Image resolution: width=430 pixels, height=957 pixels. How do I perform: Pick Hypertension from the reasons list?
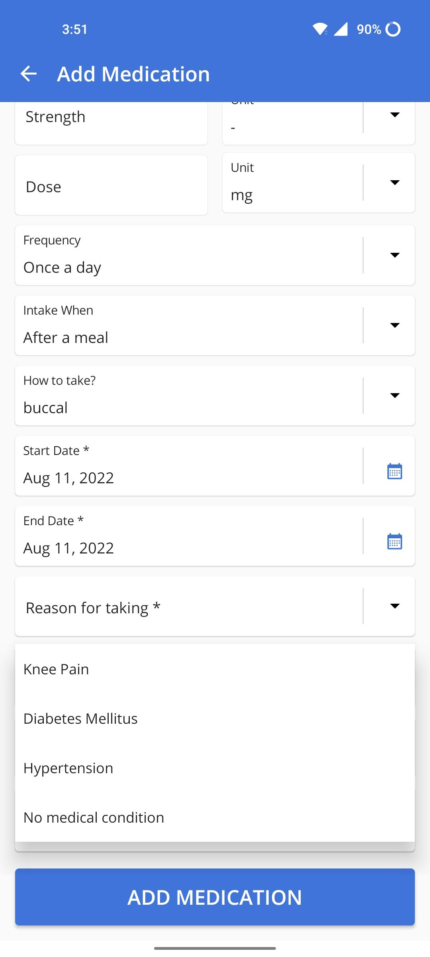point(68,768)
